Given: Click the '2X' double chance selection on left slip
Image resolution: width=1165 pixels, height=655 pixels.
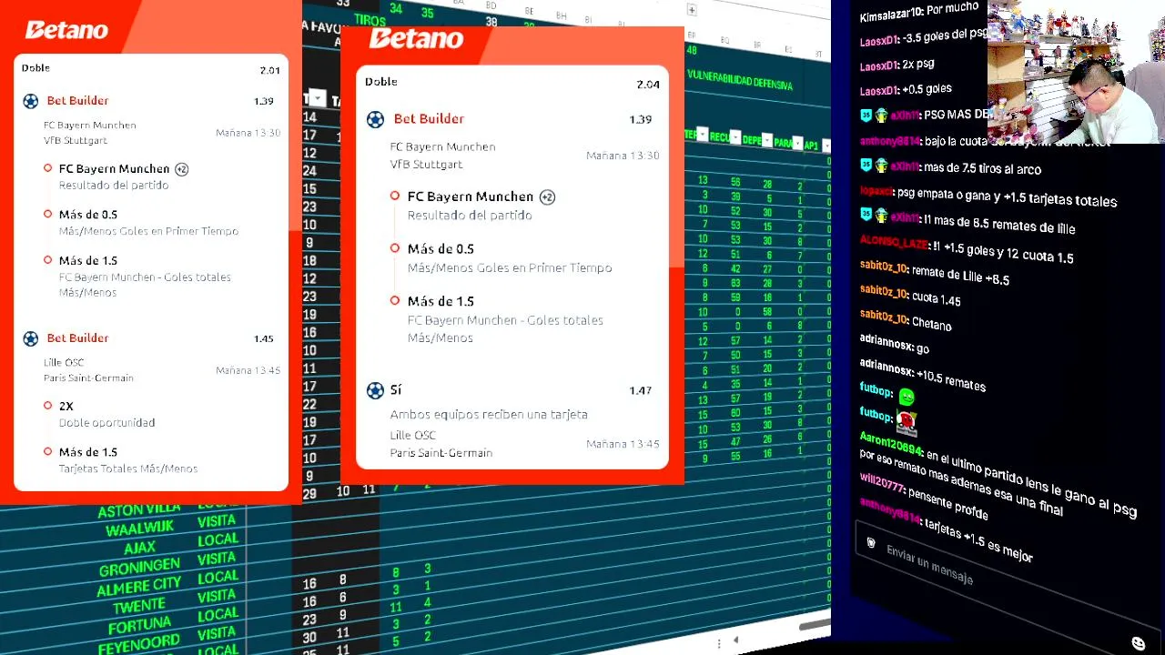Looking at the screenshot, I should coord(66,407).
